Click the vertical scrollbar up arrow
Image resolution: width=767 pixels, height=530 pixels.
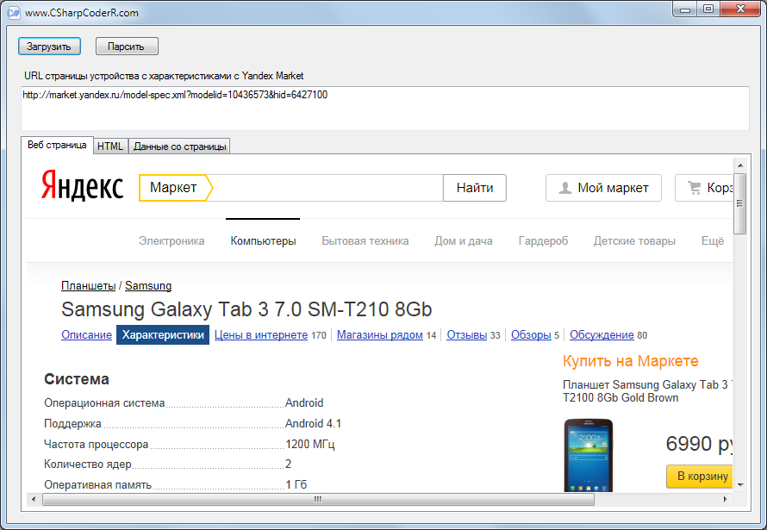click(740, 165)
